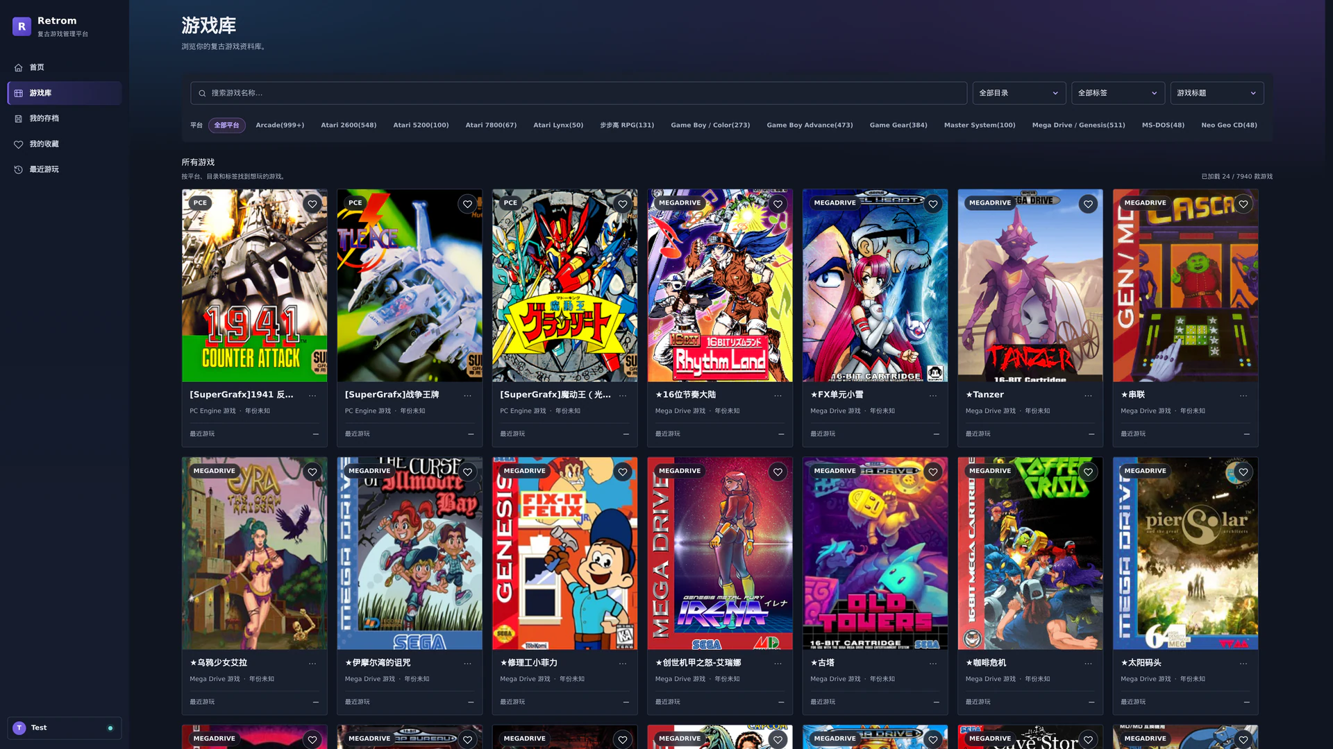
Task: Toggle heart on ★修理工小菲力 card
Action: pyautogui.click(x=623, y=472)
